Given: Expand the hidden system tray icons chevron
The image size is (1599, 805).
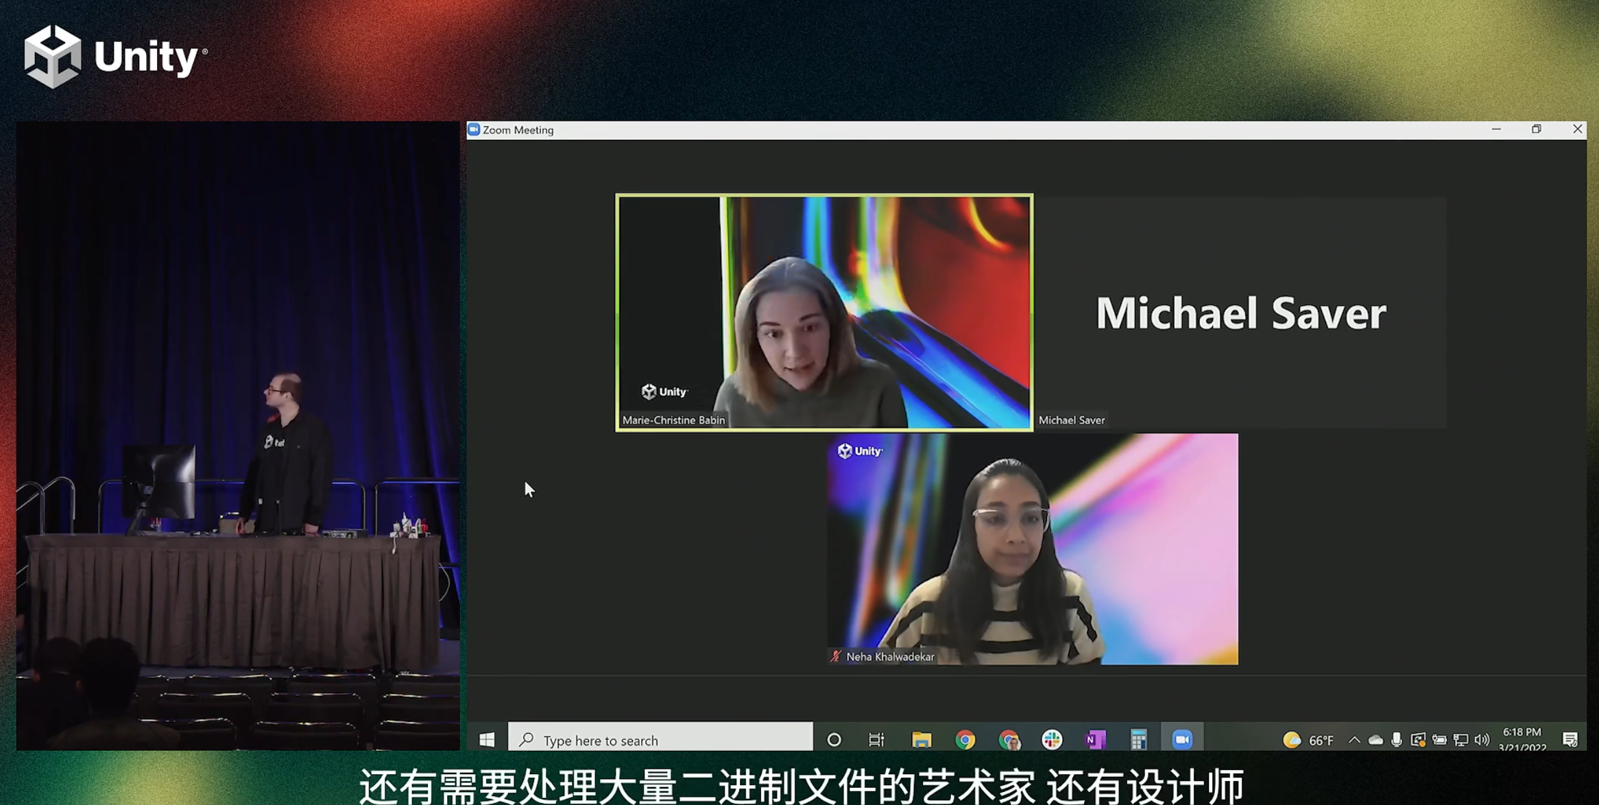Looking at the screenshot, I should click(1354, 739).
